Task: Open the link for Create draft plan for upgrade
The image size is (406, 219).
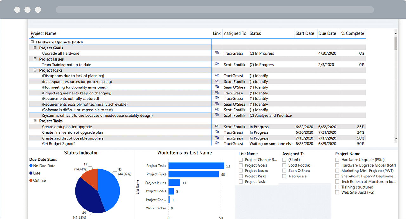Action: pos(217,126)
